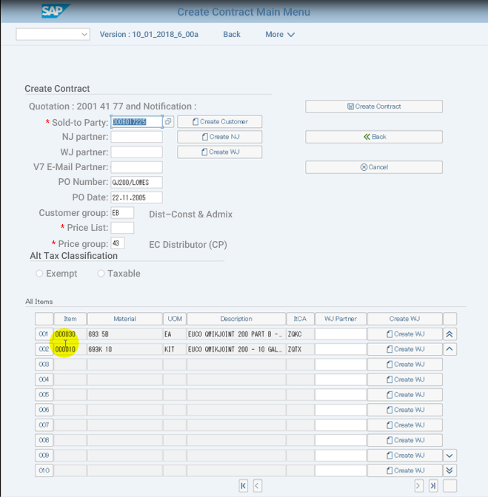Jump to last column in items table

click(434, 486)
